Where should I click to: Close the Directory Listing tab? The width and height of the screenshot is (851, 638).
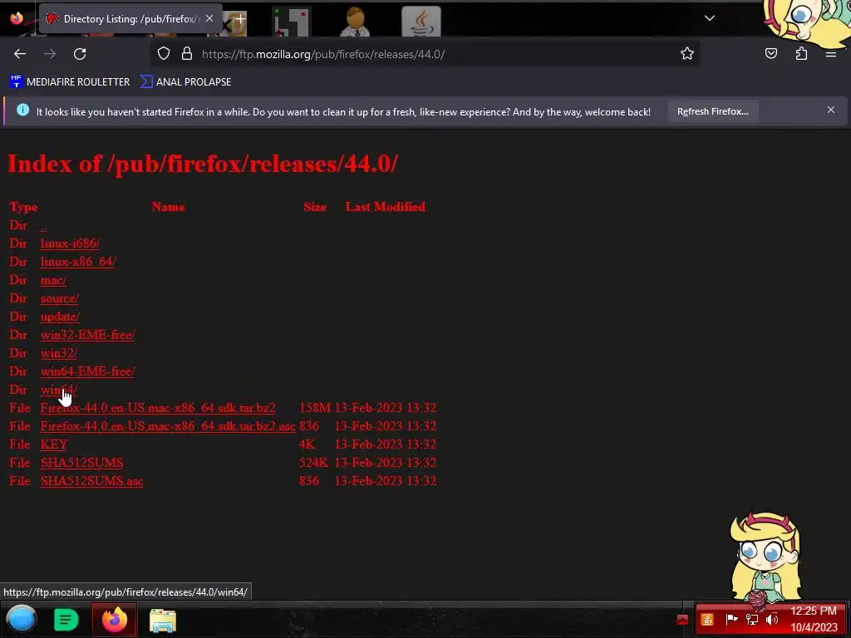pos(209,18)
